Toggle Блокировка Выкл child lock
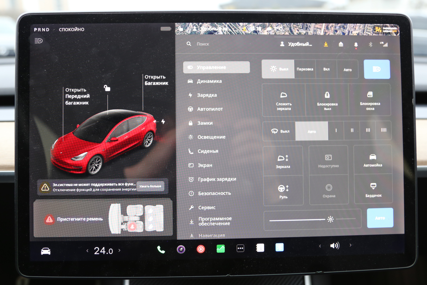 [x=328, y=100]
